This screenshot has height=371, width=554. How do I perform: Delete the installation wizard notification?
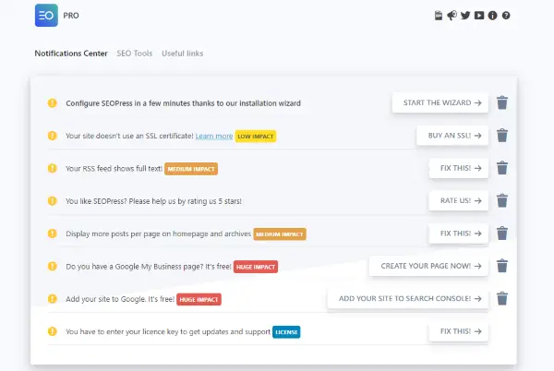(502, 102)
